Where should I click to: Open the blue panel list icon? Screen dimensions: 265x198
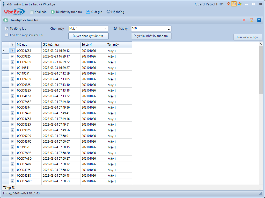(259, 20)
